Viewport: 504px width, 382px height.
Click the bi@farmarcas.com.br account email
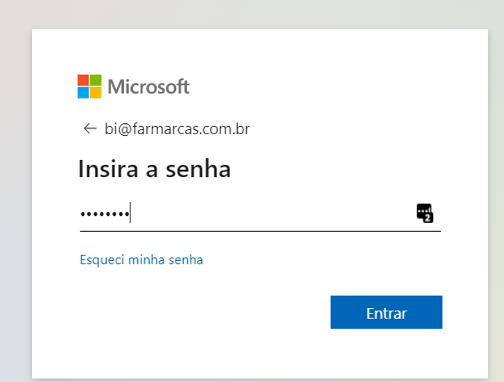(177, 129)
